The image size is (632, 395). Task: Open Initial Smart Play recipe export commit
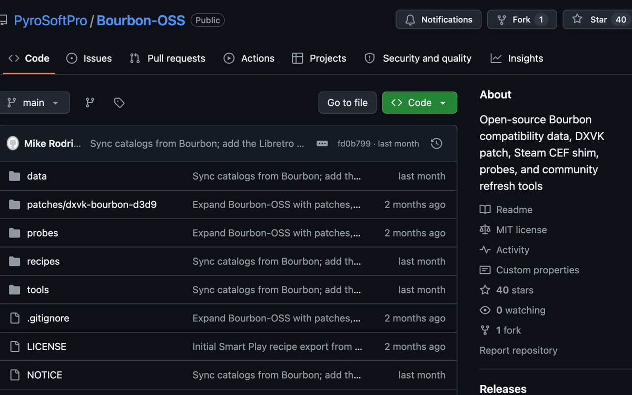tap(277, 347)
